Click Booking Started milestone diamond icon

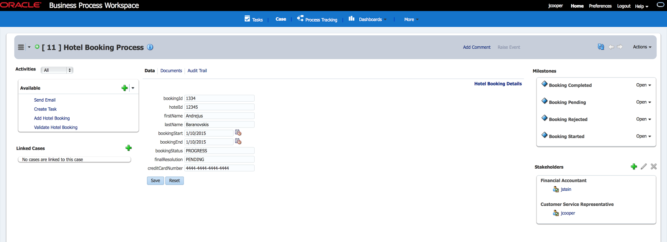click(544, 135)
